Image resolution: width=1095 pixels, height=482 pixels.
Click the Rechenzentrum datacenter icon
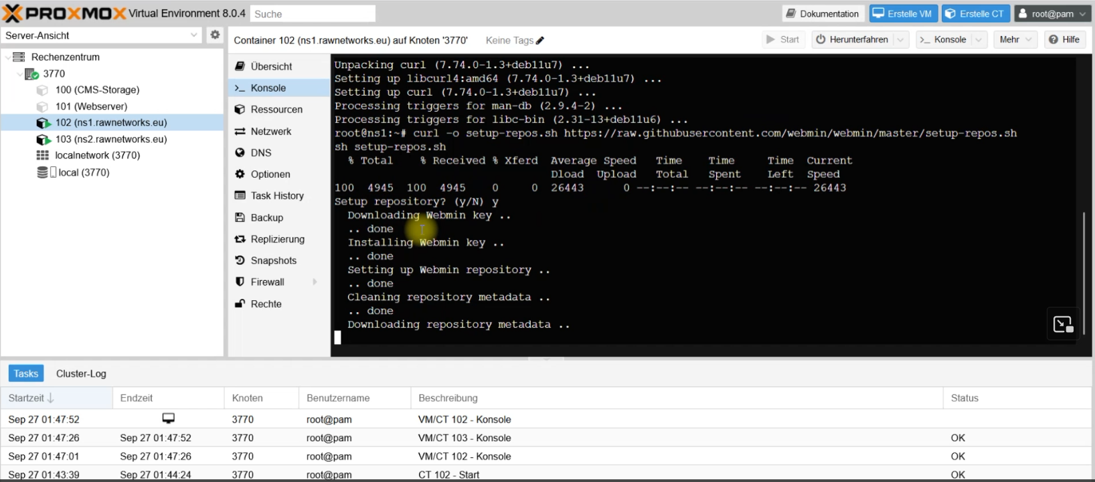click(x=19, y=57)
